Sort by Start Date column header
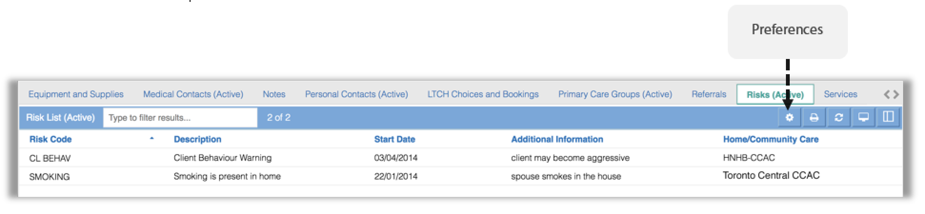This screenshot has height=214, width=925. [x=394, y=139]
